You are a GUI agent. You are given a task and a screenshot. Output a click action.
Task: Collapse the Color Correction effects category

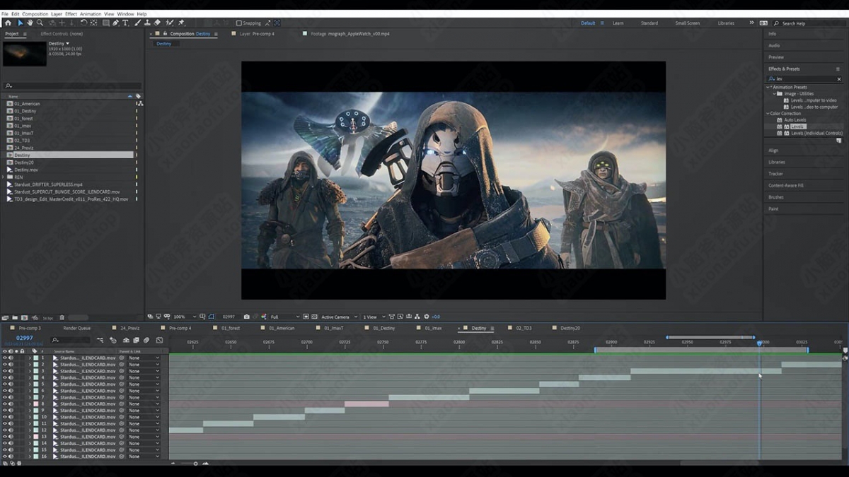(x=768, y=114)
